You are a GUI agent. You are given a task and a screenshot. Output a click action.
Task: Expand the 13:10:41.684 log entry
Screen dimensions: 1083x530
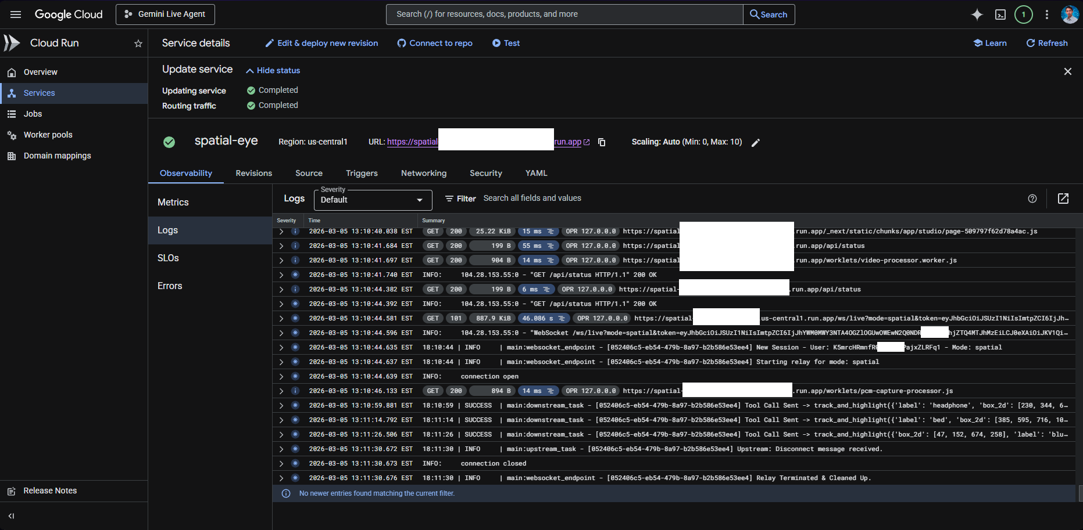point(281,246)
